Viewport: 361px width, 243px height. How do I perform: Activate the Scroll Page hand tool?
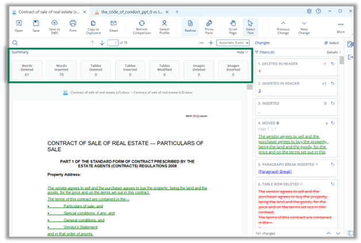point(233,26)
